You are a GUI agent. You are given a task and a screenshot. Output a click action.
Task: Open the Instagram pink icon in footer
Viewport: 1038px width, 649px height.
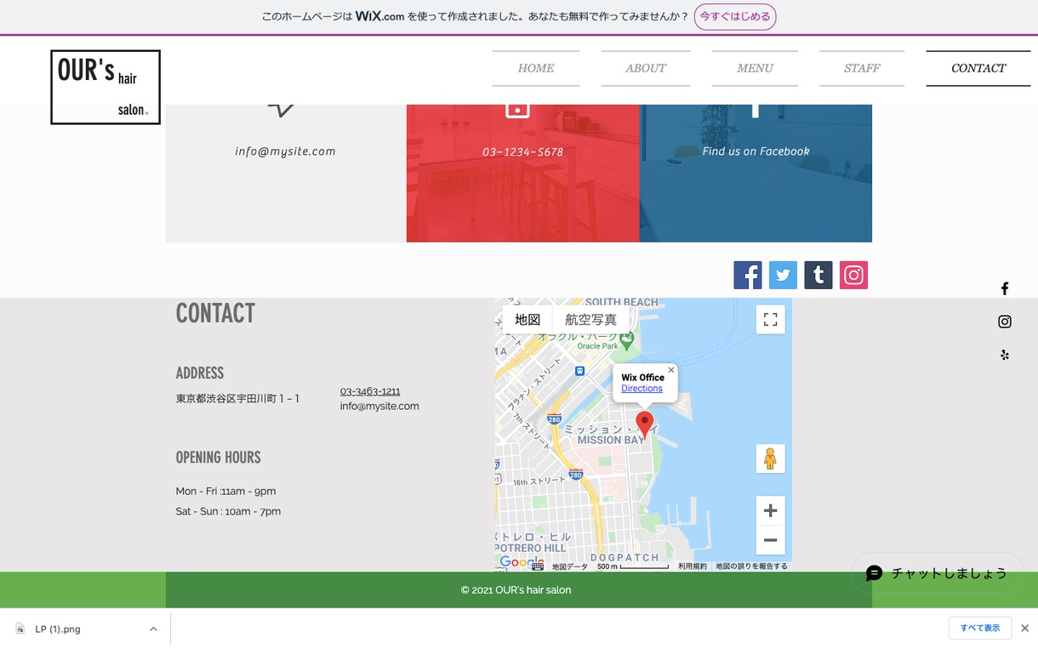tap(853, 275)
